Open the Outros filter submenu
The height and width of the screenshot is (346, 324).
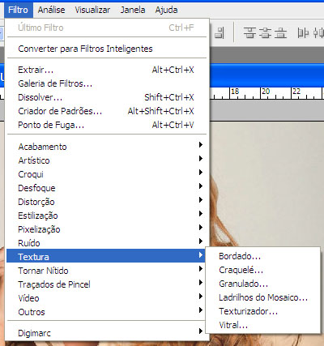point(107,312)
